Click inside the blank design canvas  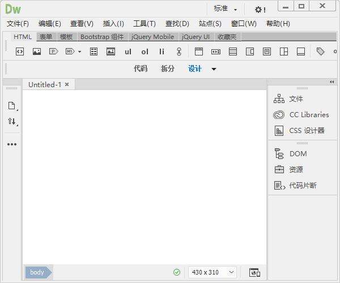coord(144,177)
